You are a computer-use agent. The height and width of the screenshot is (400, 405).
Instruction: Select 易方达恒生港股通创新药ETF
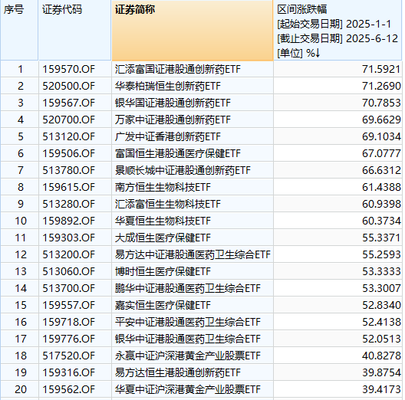click(x=178, y=372)
